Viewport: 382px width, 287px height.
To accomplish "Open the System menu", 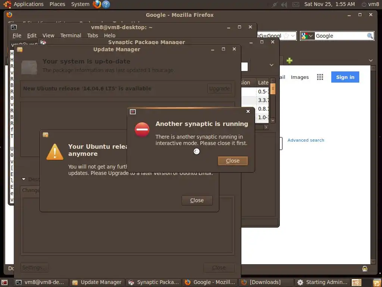I will [80, 4].
